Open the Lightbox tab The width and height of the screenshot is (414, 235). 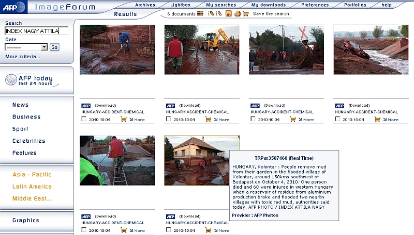[180, 5]
